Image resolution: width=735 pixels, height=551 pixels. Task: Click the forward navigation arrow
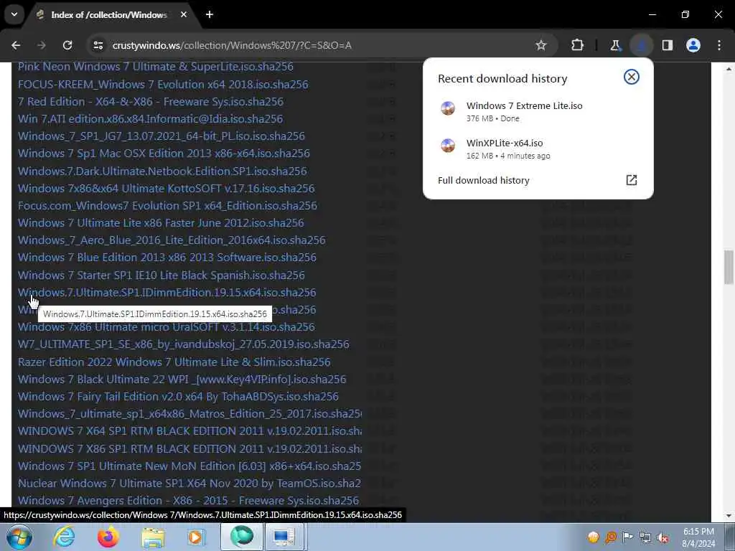[42, 45]
